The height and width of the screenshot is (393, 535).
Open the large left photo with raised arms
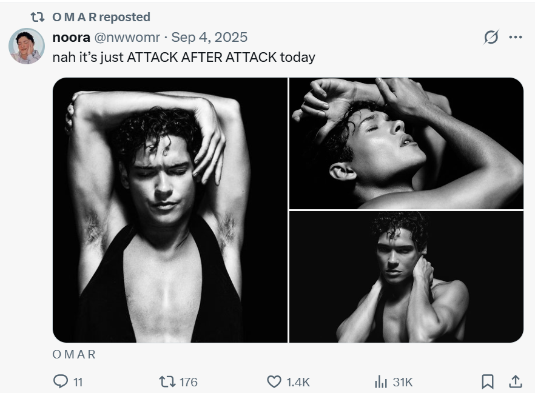pyautogui.click(x=170, y=210)
